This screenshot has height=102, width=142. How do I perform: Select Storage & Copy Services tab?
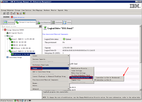click(x=26, y=22)
